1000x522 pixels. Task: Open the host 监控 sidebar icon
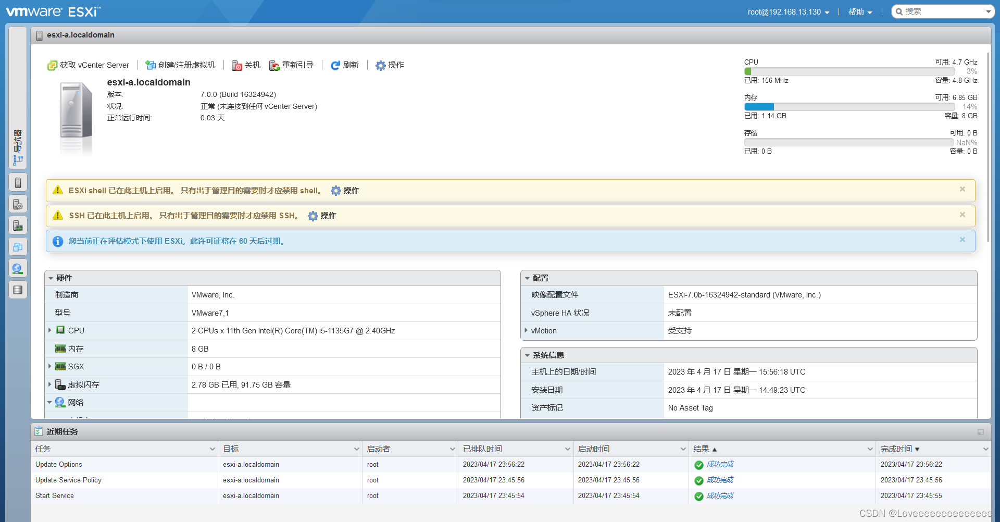[18, 225]
